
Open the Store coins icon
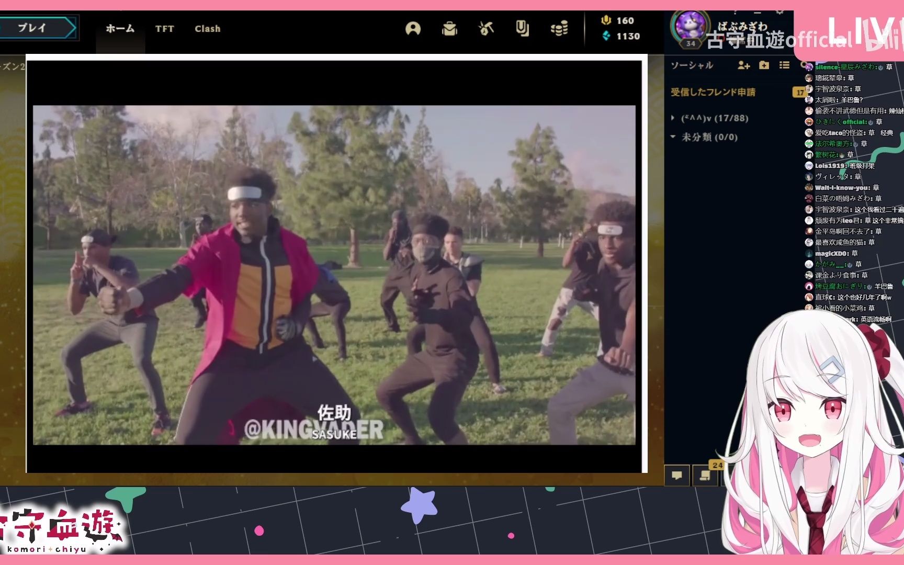[559, 29]
